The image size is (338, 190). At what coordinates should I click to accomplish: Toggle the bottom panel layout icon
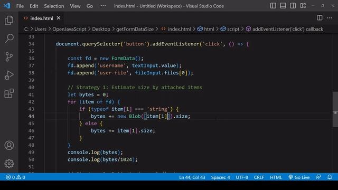coord(283,6)
